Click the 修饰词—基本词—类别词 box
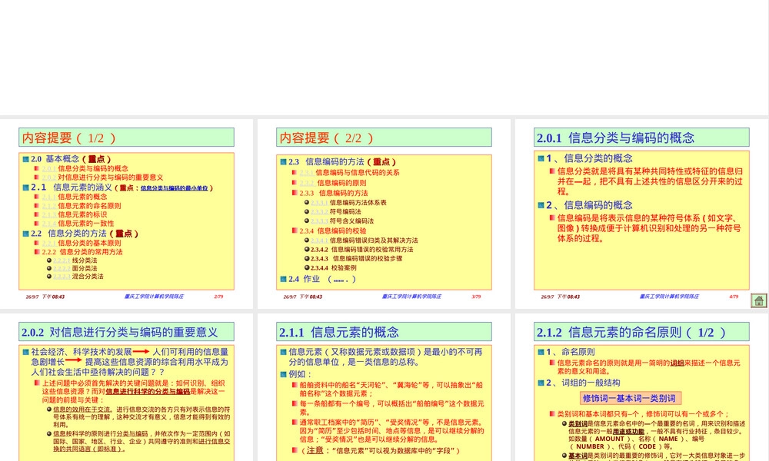 [x=629, y=398]
